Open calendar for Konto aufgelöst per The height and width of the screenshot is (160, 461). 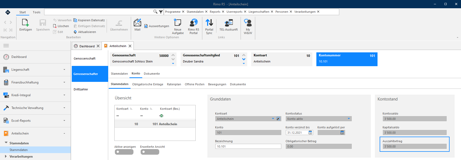click(342, 133)
